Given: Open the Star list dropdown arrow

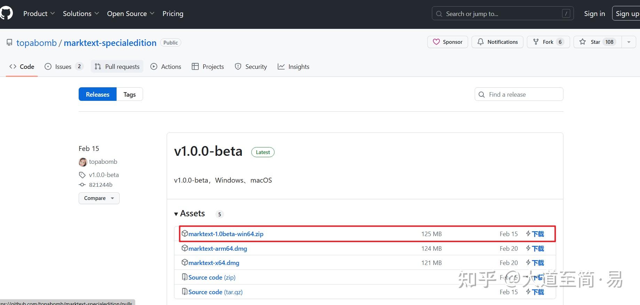Looking at the screenshot, I should pyautogui.click(x=629, y=42).
